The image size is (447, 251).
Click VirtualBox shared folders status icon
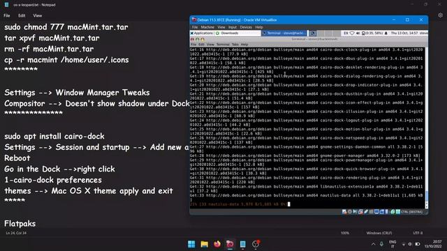coord(371,212)
